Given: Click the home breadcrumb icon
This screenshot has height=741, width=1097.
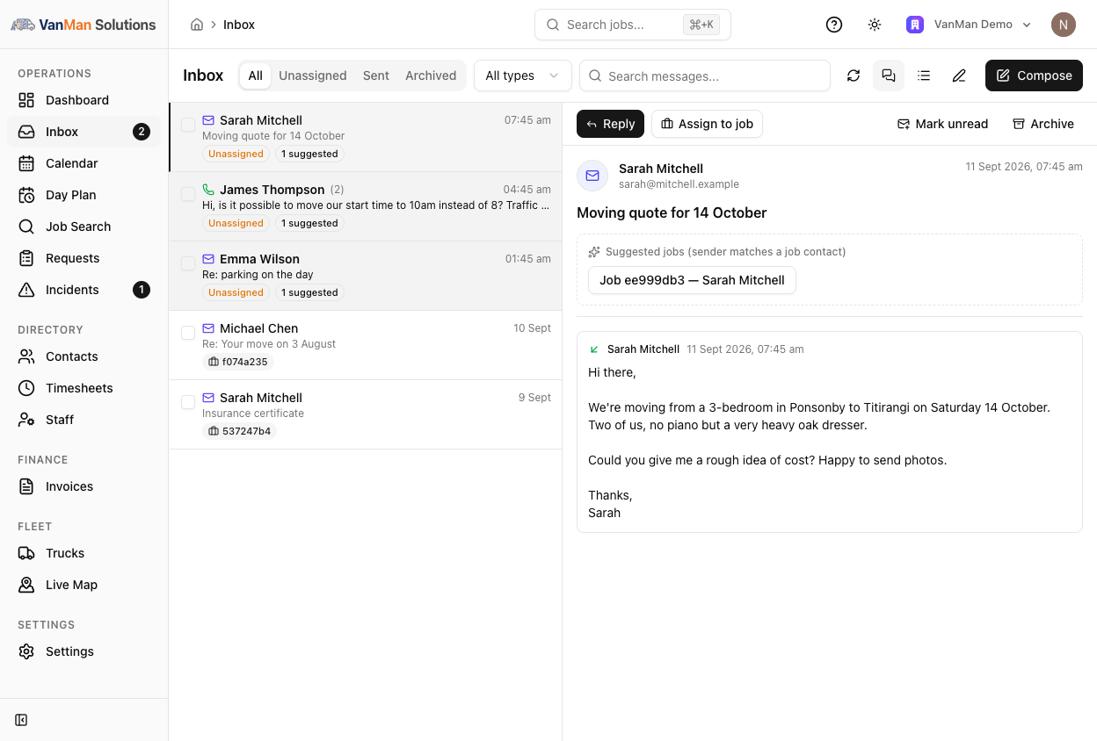Looking at the screenshot, I should coord(197,25).
